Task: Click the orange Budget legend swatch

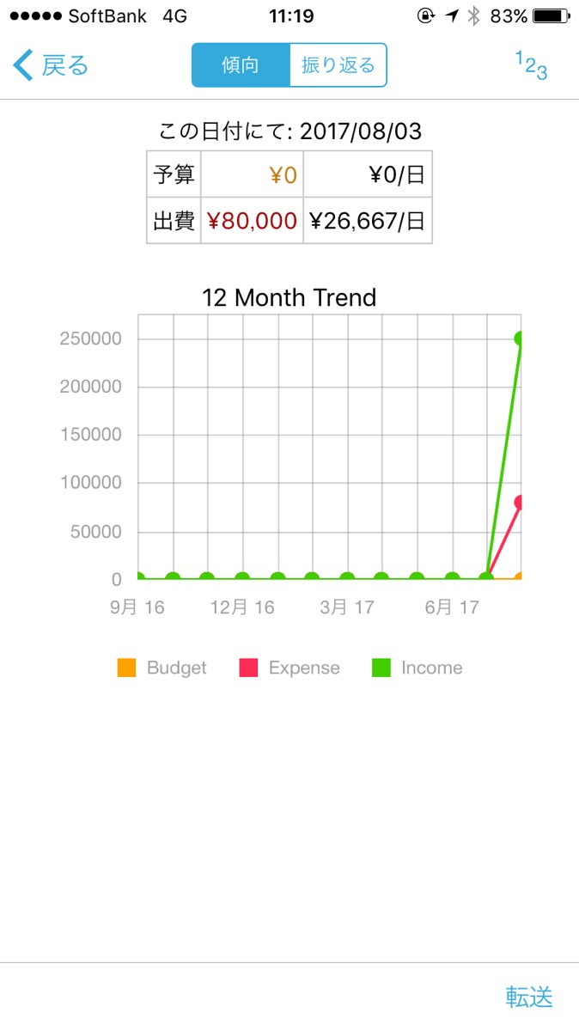Action: point(126,668)
